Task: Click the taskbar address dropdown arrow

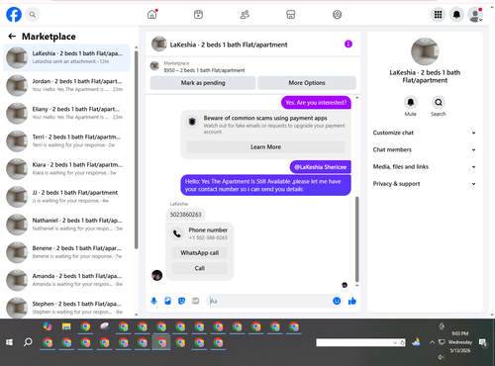Action: [395, 343]
